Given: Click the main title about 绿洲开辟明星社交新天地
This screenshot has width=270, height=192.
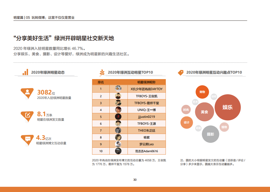Looking at the screenshot, I should click(x=64, y=38).
